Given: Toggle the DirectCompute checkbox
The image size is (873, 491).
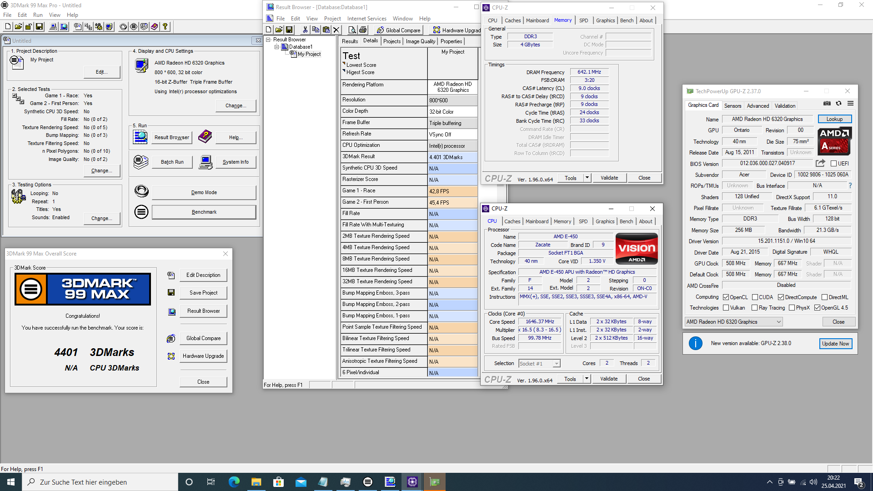Looking at the screenshot, I should click(781, 297).
